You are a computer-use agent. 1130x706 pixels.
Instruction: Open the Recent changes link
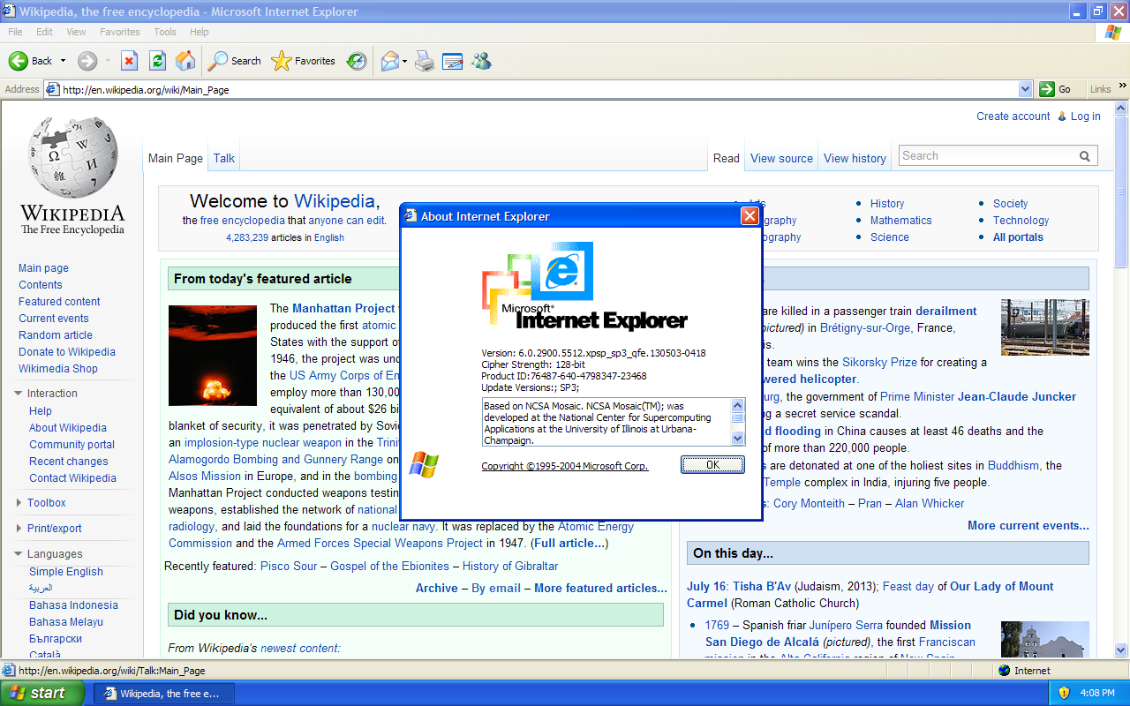[69, 462]
